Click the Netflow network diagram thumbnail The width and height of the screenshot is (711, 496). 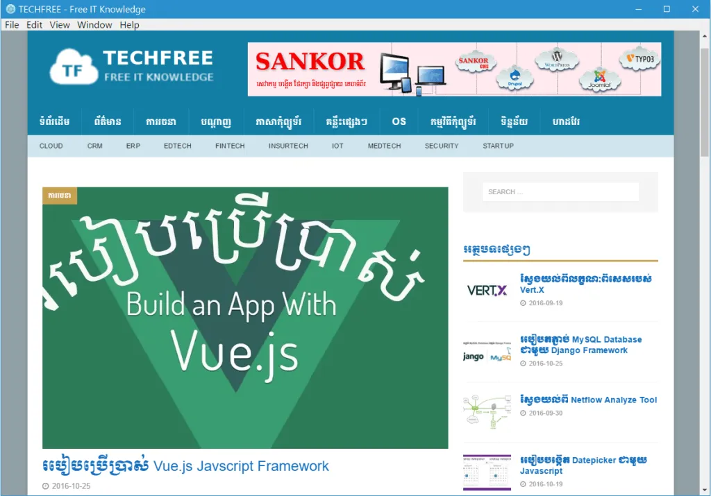pyautogui.click(x=487, y=411)
